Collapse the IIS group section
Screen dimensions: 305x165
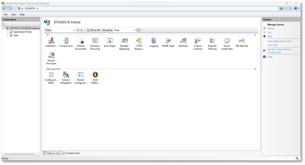255,35
